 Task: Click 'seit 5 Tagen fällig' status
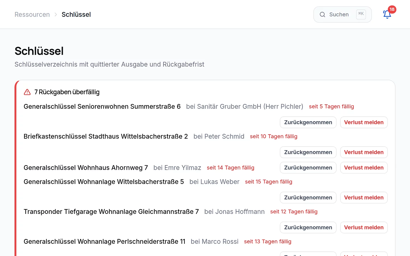(331, 106)
